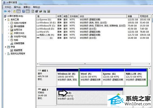Expand the 服务和应用程序 node arrow

tap(5, 54)
